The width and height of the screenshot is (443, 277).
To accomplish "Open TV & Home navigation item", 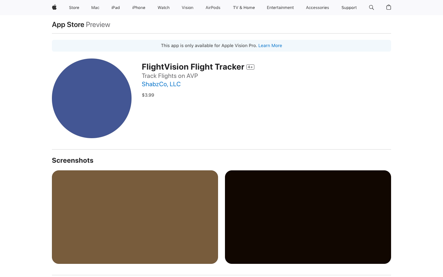I will point(244,8).
